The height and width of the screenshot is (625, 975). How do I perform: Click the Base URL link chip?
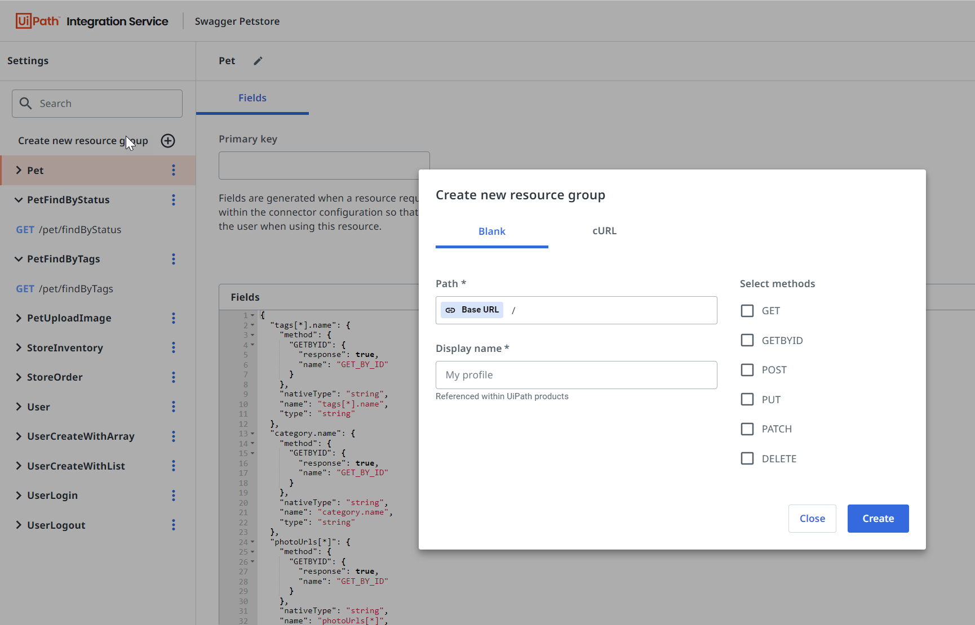(x=472, y=310)
